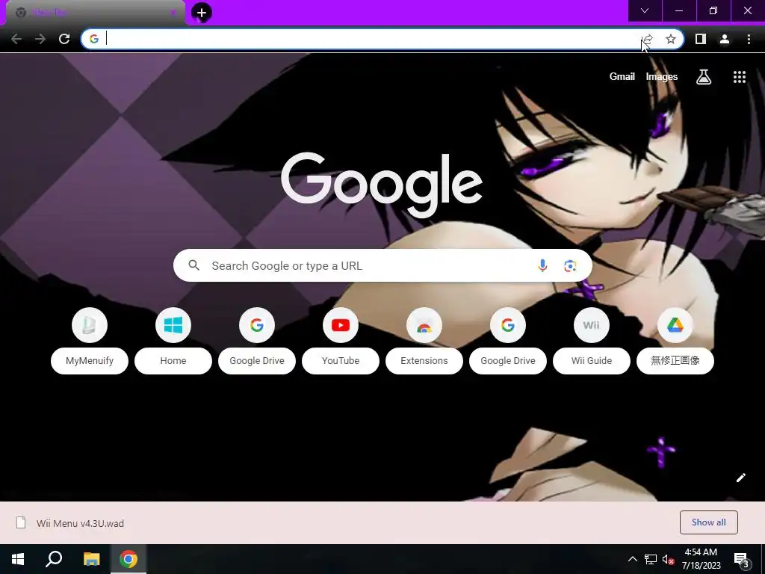
Task: Open the Home shortcut with Windows logo
Action: [x=173, y=325]
